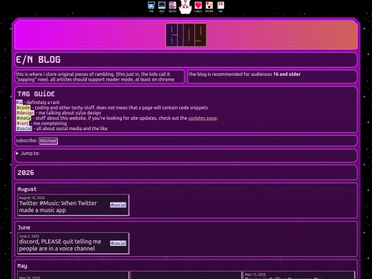Click the #design tag in tag guide
Image resolution: width=372 pixels, height=279 pixels.
pyautogui.click(x=25, y=113)
